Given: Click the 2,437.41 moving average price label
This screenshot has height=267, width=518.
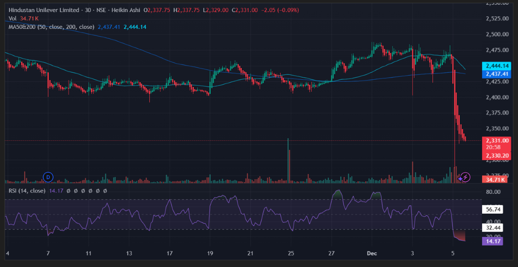Looking at the screenshot, I should point(497,74).
